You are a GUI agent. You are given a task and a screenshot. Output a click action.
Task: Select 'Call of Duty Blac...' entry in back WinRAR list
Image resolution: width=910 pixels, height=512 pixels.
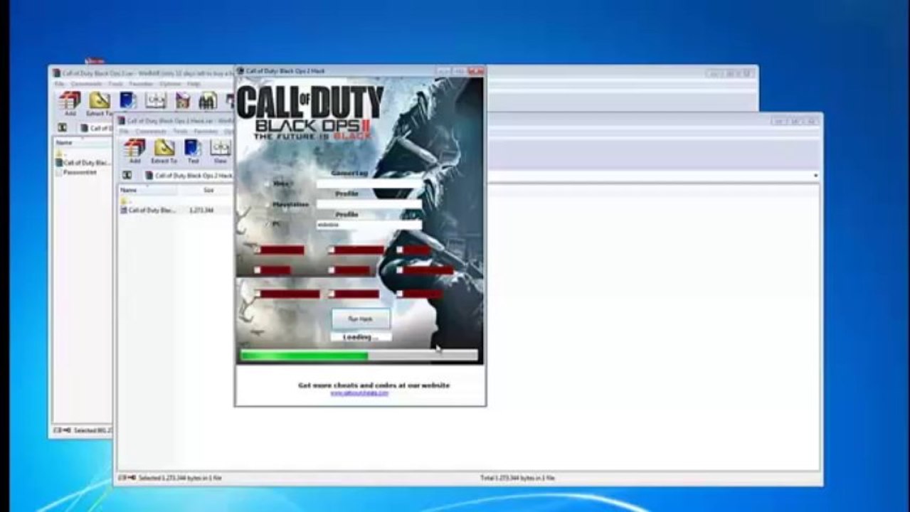[x=83, y=163]
